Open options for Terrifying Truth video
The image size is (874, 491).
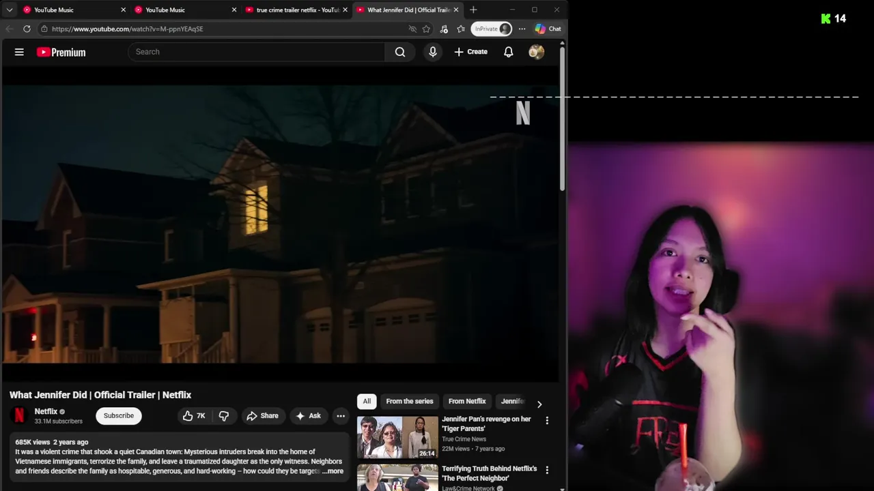pyautogui.click(x=547, y=471)
